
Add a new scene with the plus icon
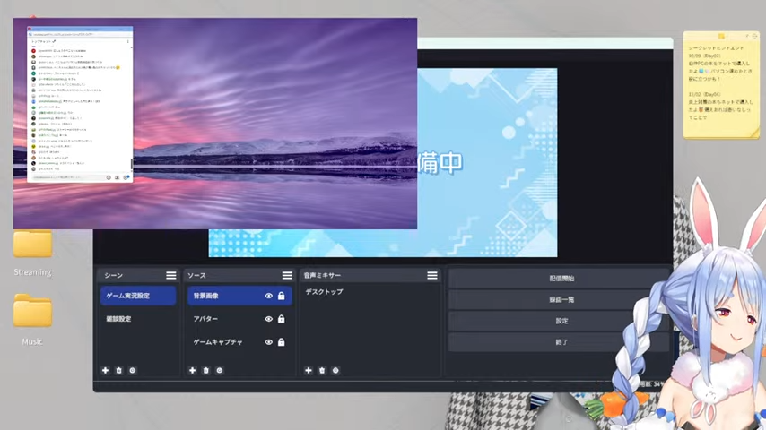pyautogui.click(x=105, y=371)
